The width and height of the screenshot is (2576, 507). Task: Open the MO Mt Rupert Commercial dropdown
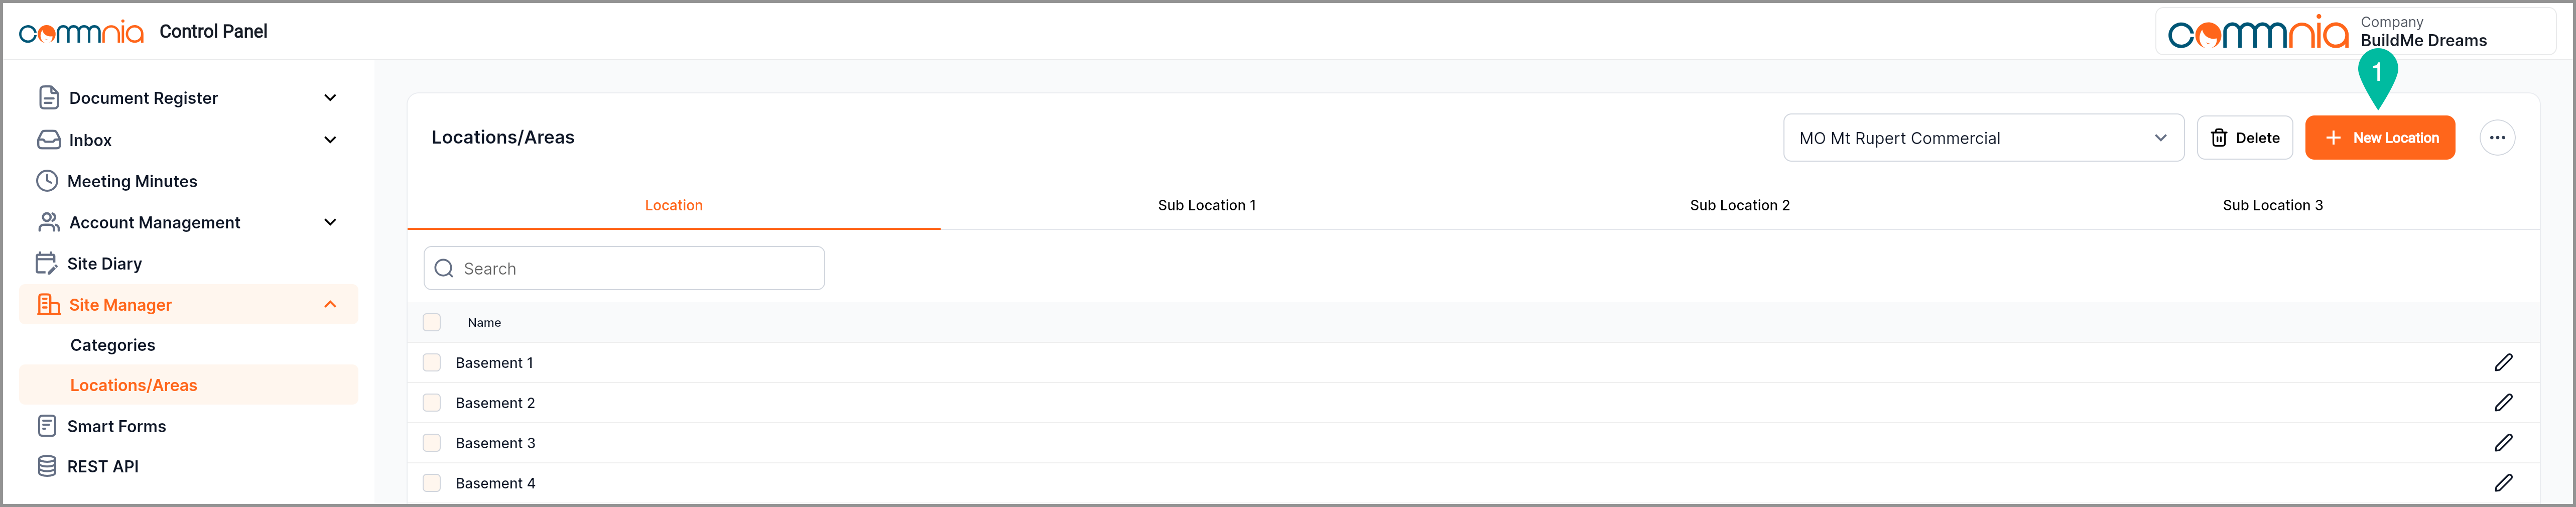(1982, 138)
